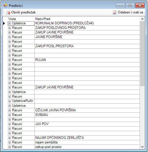Screen dimensions: 148x152
Task: Expand the OŽUJAK JAVNA POVRŠINA row
Action: pyautogui.click(x=9, y=110)
